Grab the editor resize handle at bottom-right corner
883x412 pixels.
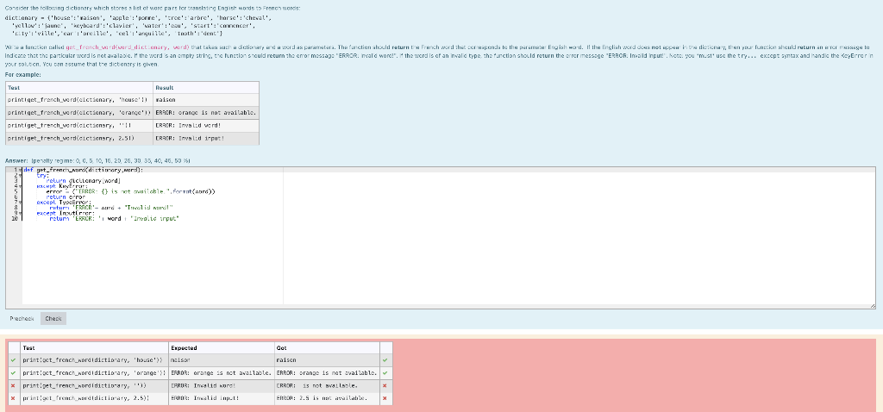[x=873, y=306]
